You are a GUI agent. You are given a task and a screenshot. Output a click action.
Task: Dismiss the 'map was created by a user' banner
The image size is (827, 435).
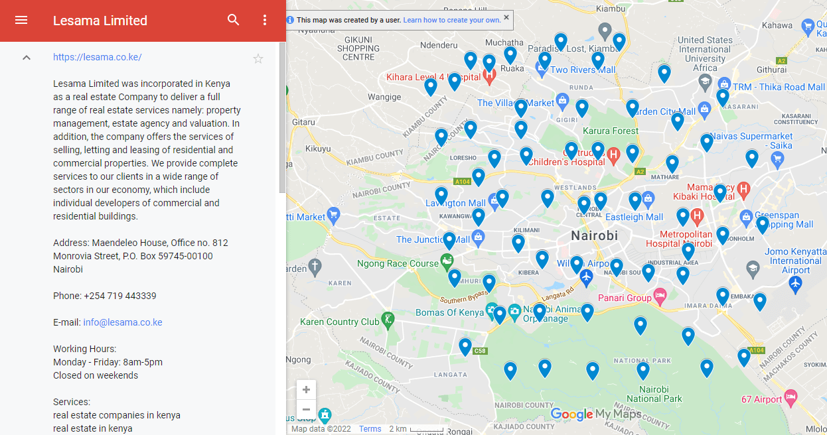[506, 17]
